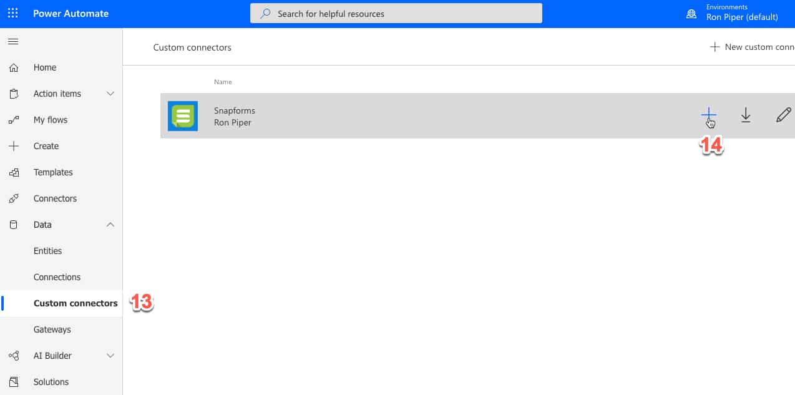
Task: Expand the AI Builder chevron
Action: [x=110, y=356]
